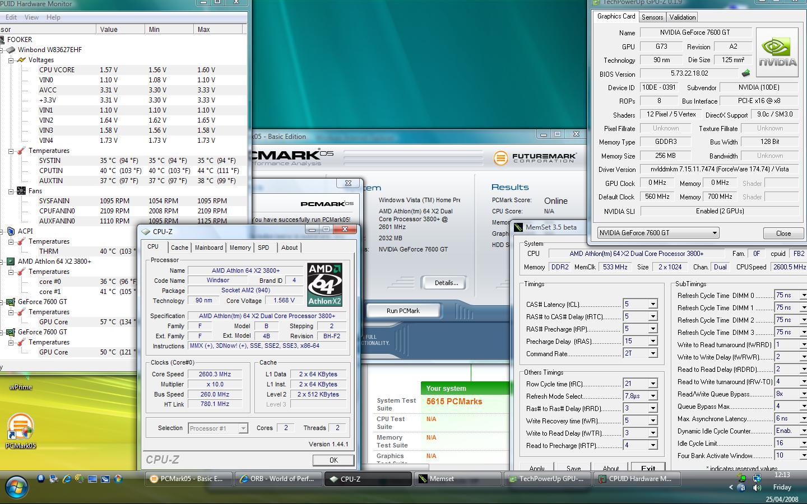
Task: Launch Internet Explorer from Quick Launch
Action: (x=66, y=479)
